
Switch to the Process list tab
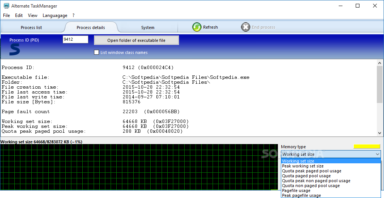pyautogui.click(x=31, y=28)
